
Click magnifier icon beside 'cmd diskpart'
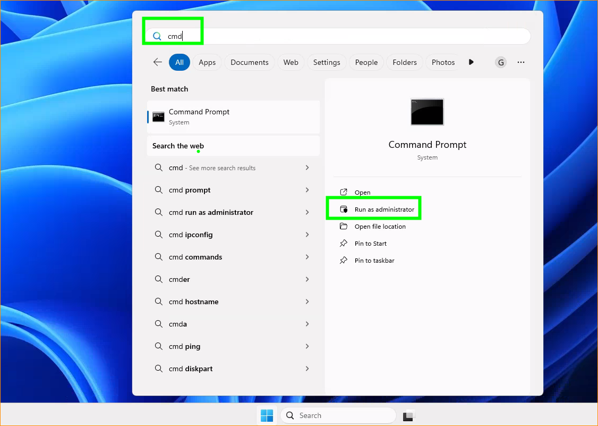[x=159, y=369]
